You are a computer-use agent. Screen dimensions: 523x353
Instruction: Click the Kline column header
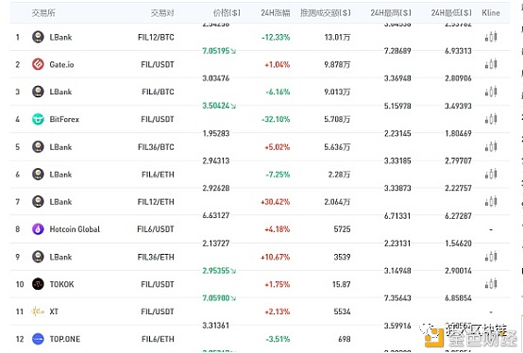coord(491,13)
